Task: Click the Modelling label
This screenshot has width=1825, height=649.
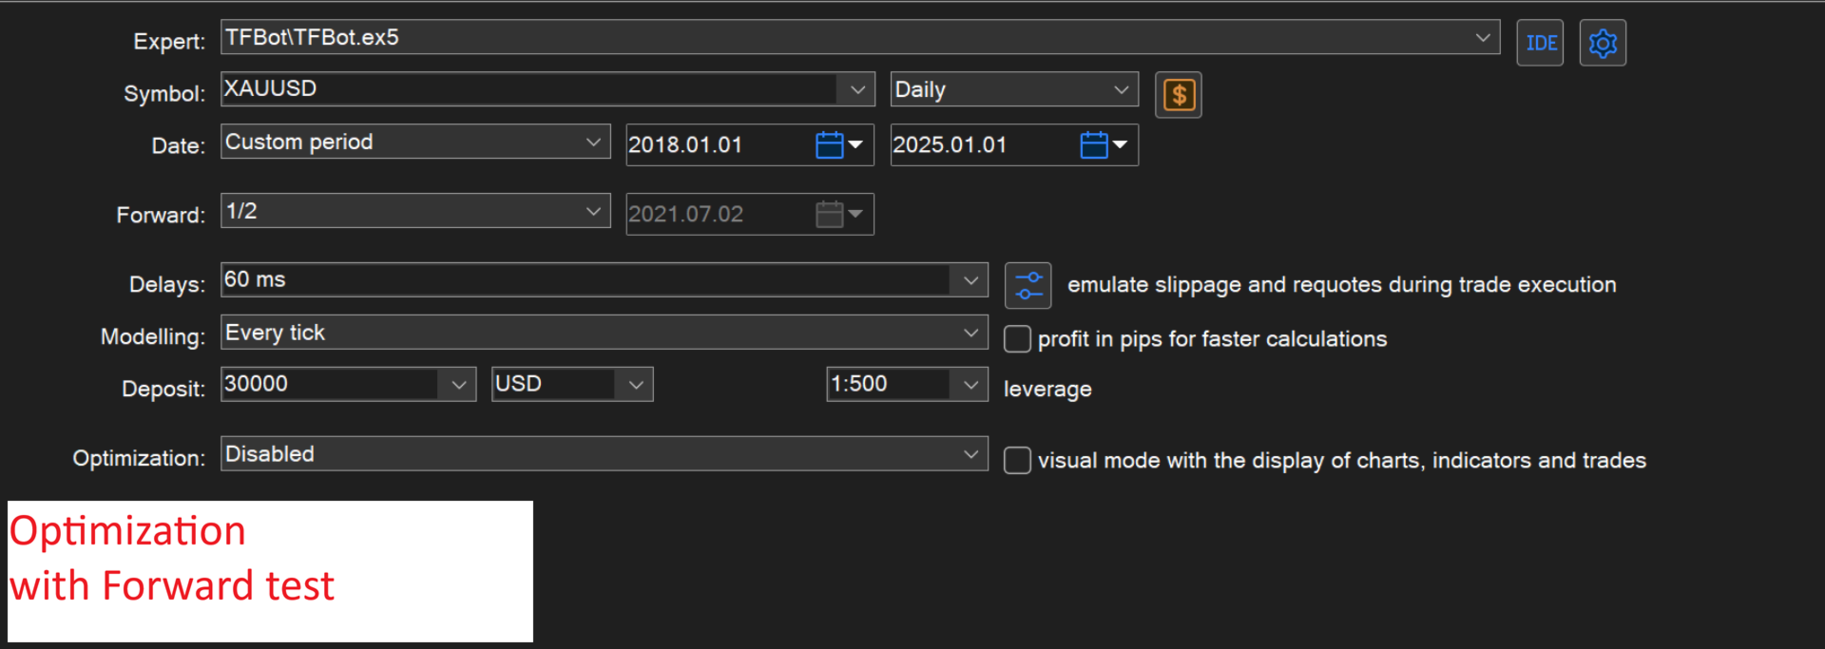Action: (x=153, y=337)
